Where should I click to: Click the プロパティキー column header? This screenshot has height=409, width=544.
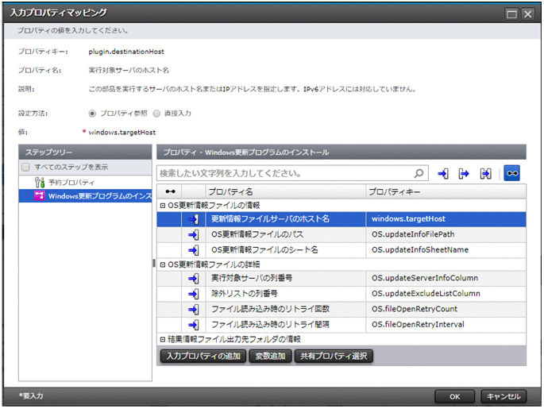point(446,191)
